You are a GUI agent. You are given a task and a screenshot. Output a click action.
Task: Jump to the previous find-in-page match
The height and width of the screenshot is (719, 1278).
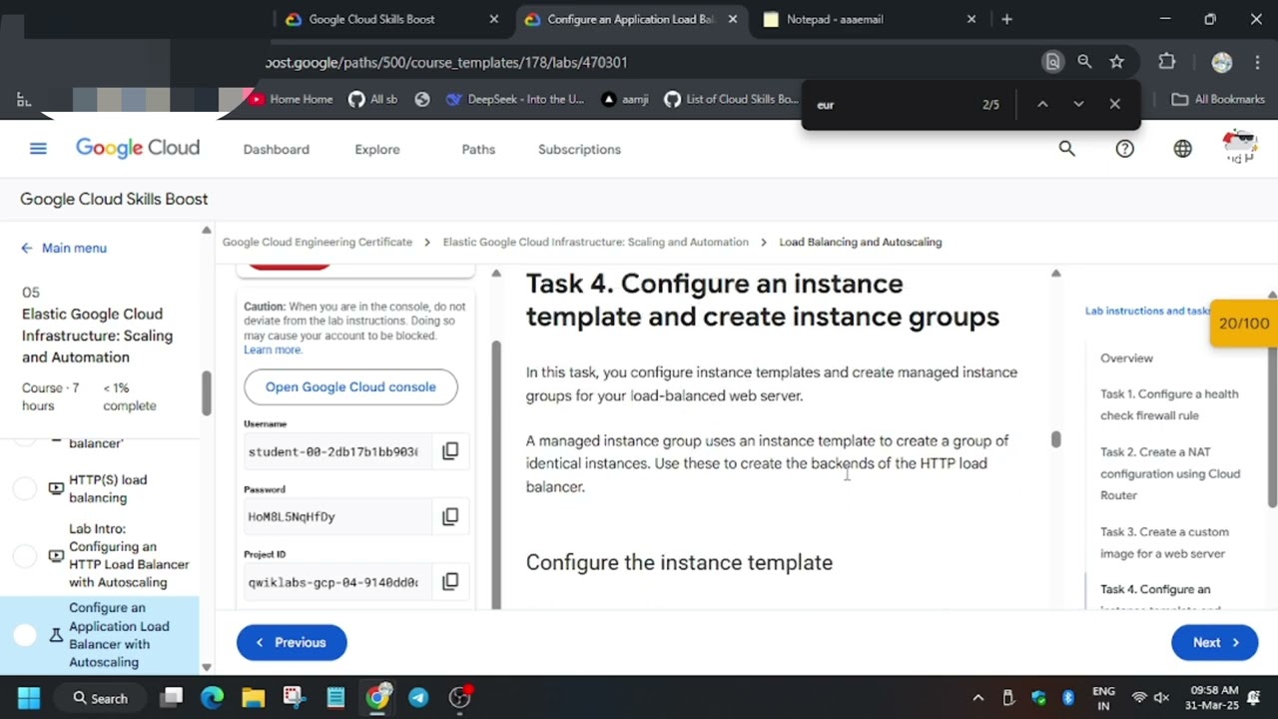tap(1041, 104)
